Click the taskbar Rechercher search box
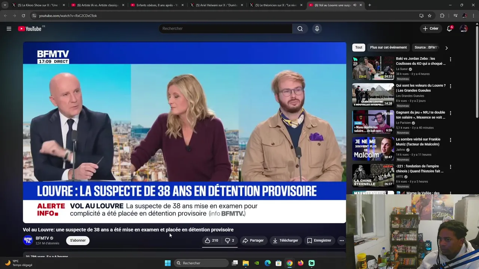479x269 pixels. pos(202,263)
